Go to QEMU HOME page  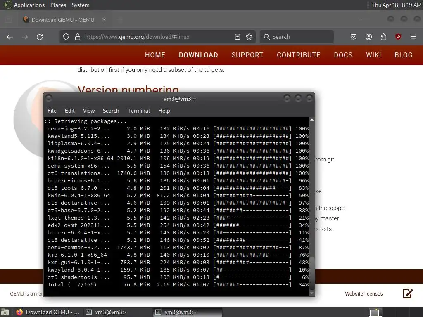[x=155, y=55]
